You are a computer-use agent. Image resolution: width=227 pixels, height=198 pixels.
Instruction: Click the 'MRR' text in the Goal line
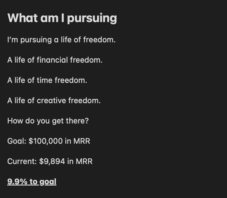(x=82, y=141)
